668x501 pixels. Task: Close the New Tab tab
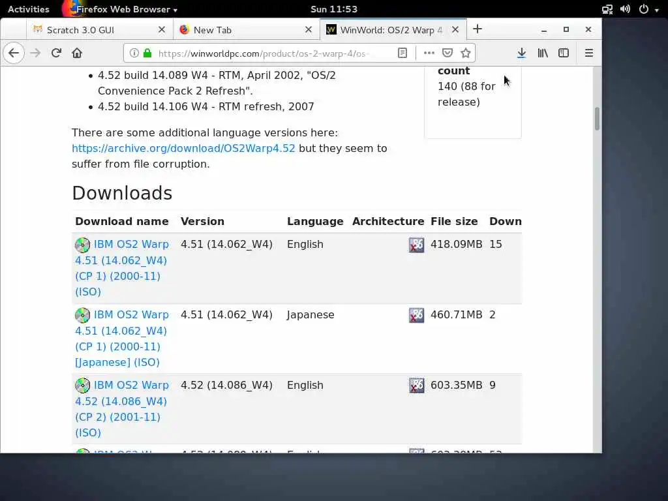tap(309, 29)
